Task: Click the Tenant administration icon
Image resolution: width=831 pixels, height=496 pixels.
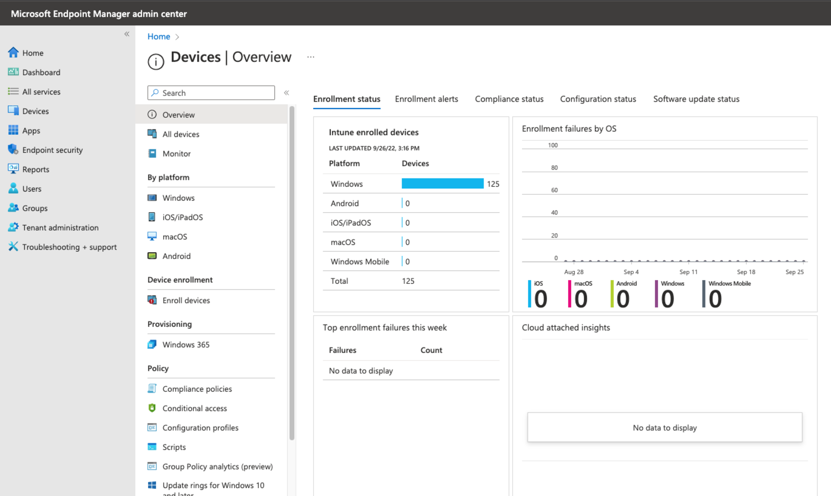Action: (14, 227)
